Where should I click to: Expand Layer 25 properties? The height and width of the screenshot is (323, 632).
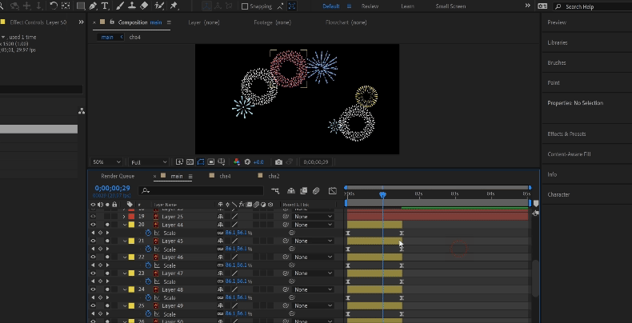(123, 217)
